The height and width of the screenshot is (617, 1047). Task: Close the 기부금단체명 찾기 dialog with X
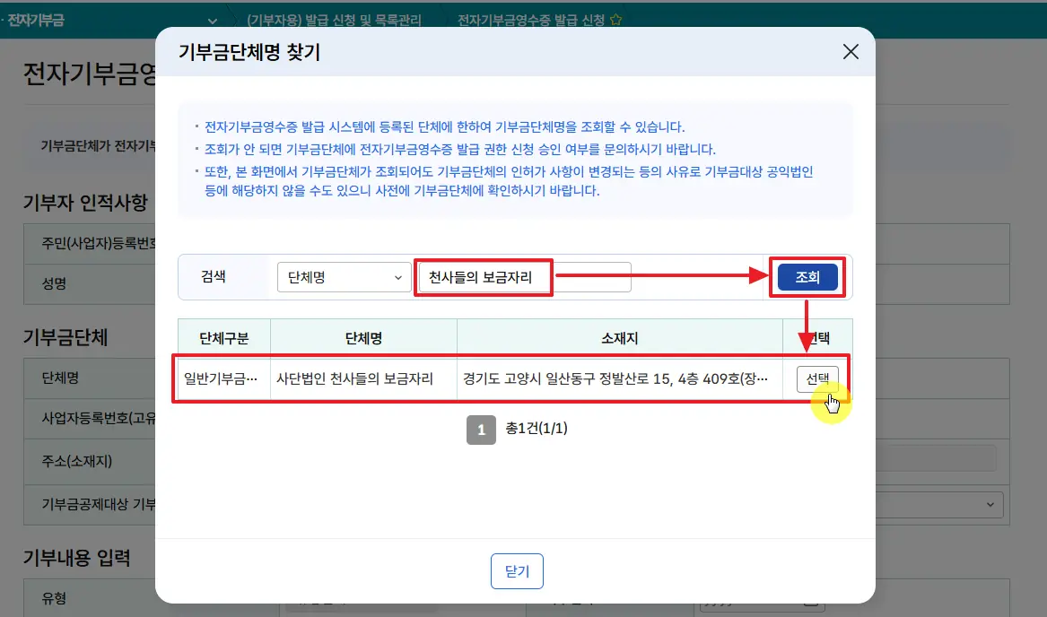[851, 52]
